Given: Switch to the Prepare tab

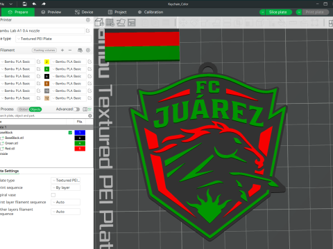Looking at the screenshot, I should [x=18, y=12].
